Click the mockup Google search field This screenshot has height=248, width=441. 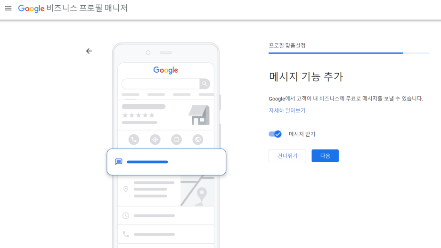161,83
